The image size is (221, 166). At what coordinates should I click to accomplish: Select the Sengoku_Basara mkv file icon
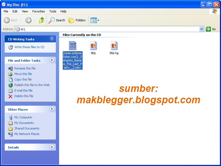click(x=73, y=46)
